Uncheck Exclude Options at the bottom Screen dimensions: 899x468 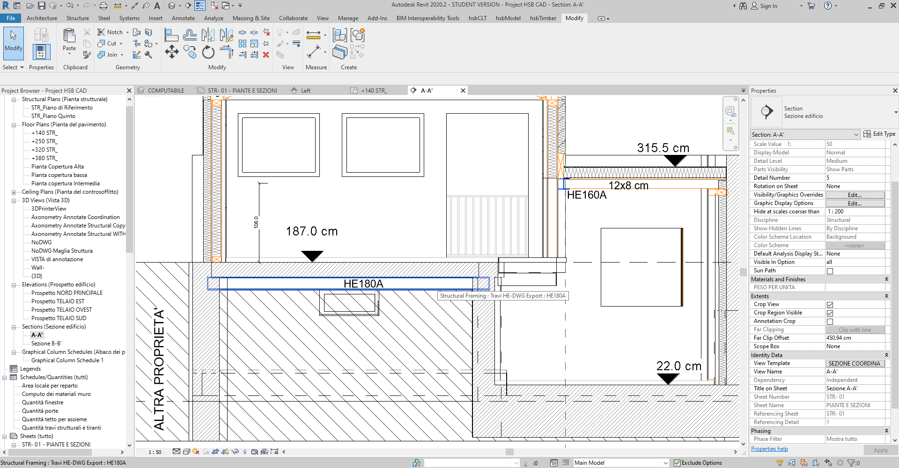[678, 463]
